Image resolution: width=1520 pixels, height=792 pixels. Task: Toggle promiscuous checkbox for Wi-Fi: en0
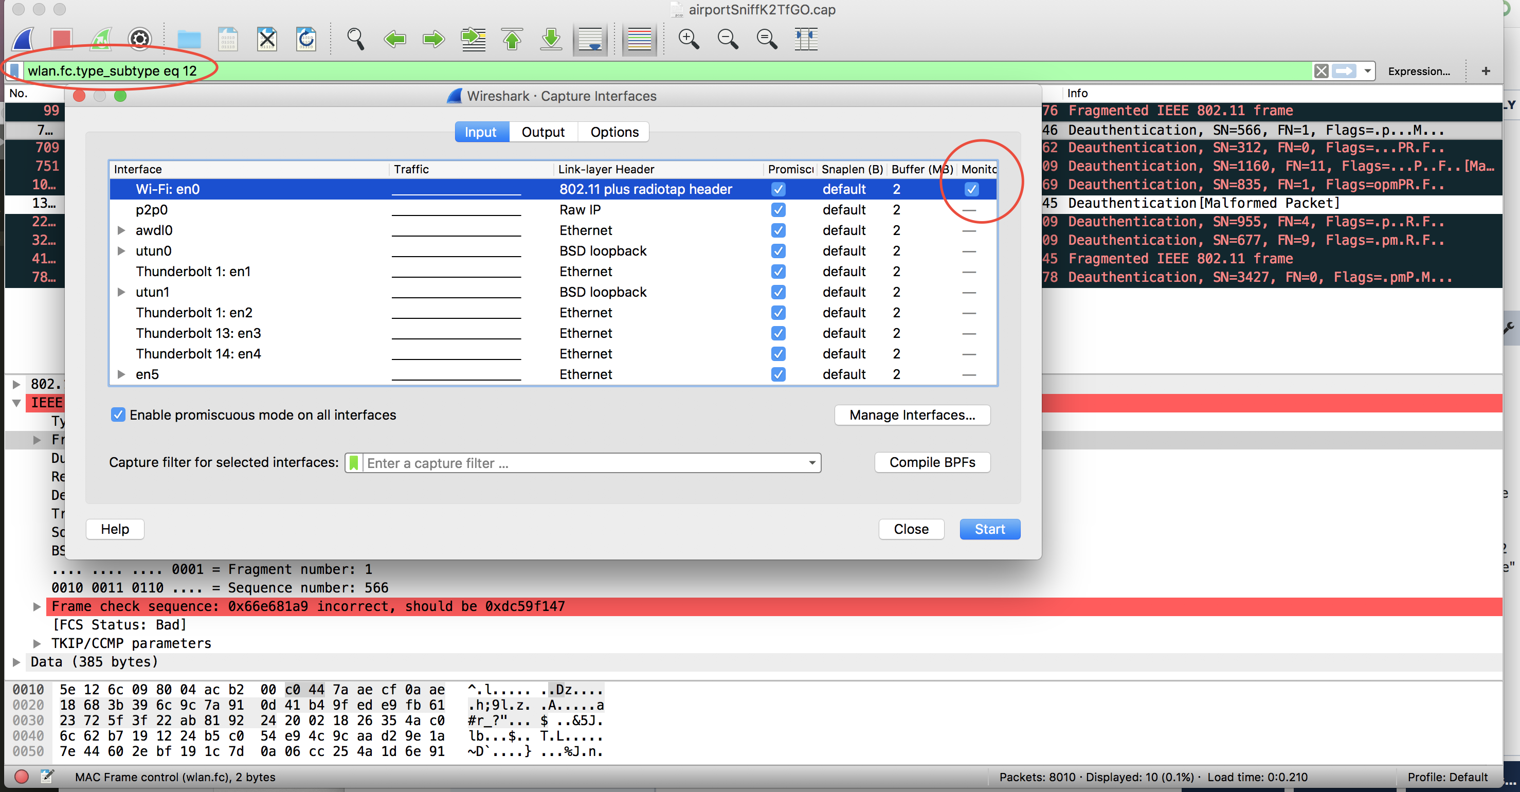779,189
